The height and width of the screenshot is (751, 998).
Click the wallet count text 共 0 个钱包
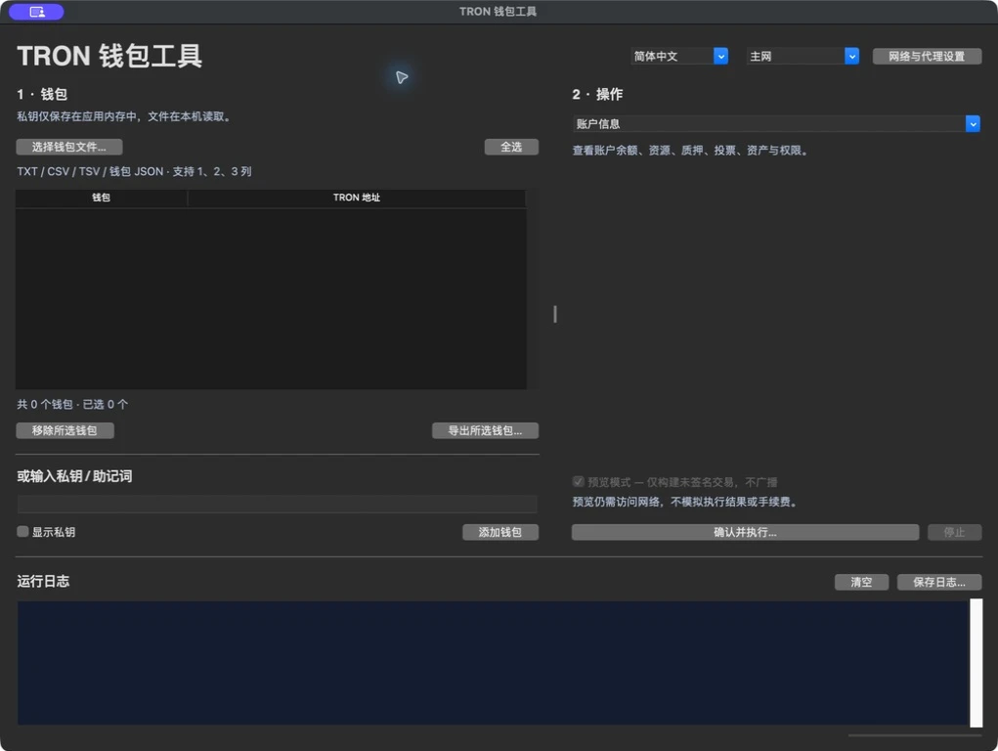click(45, 405)
